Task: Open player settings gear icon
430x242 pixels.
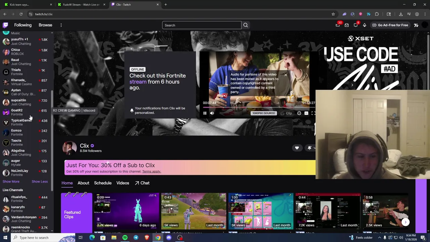Action: 299,113
